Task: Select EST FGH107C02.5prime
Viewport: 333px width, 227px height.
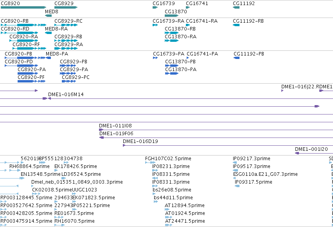Action: pos(168,159)
